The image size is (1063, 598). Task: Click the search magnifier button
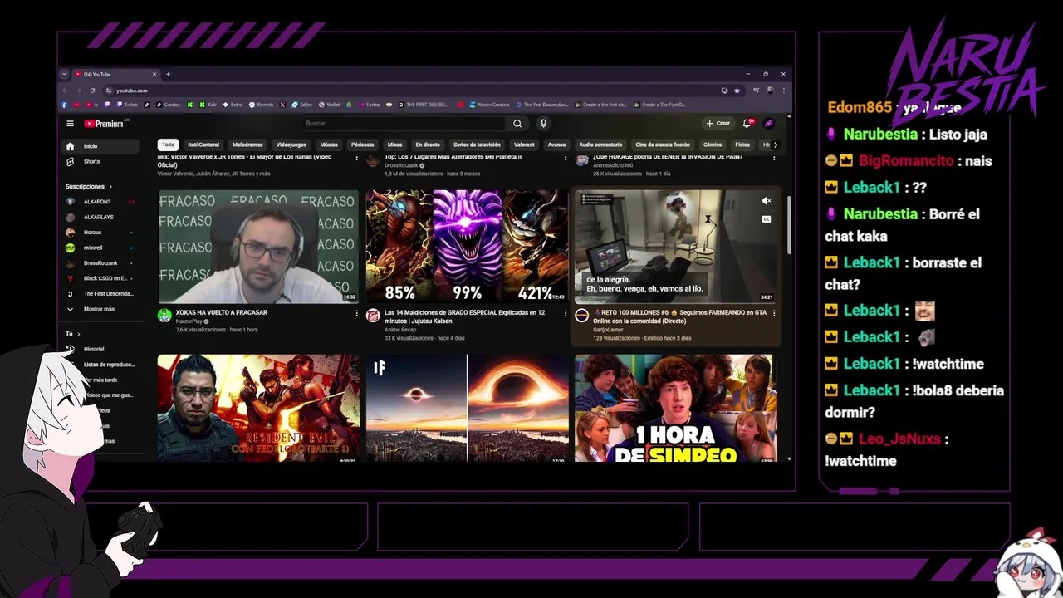517,124
